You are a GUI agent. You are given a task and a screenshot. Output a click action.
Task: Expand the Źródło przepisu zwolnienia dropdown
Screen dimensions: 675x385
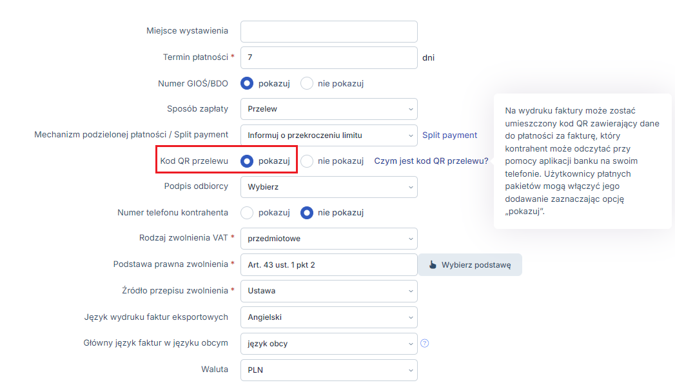coord(329,291)
